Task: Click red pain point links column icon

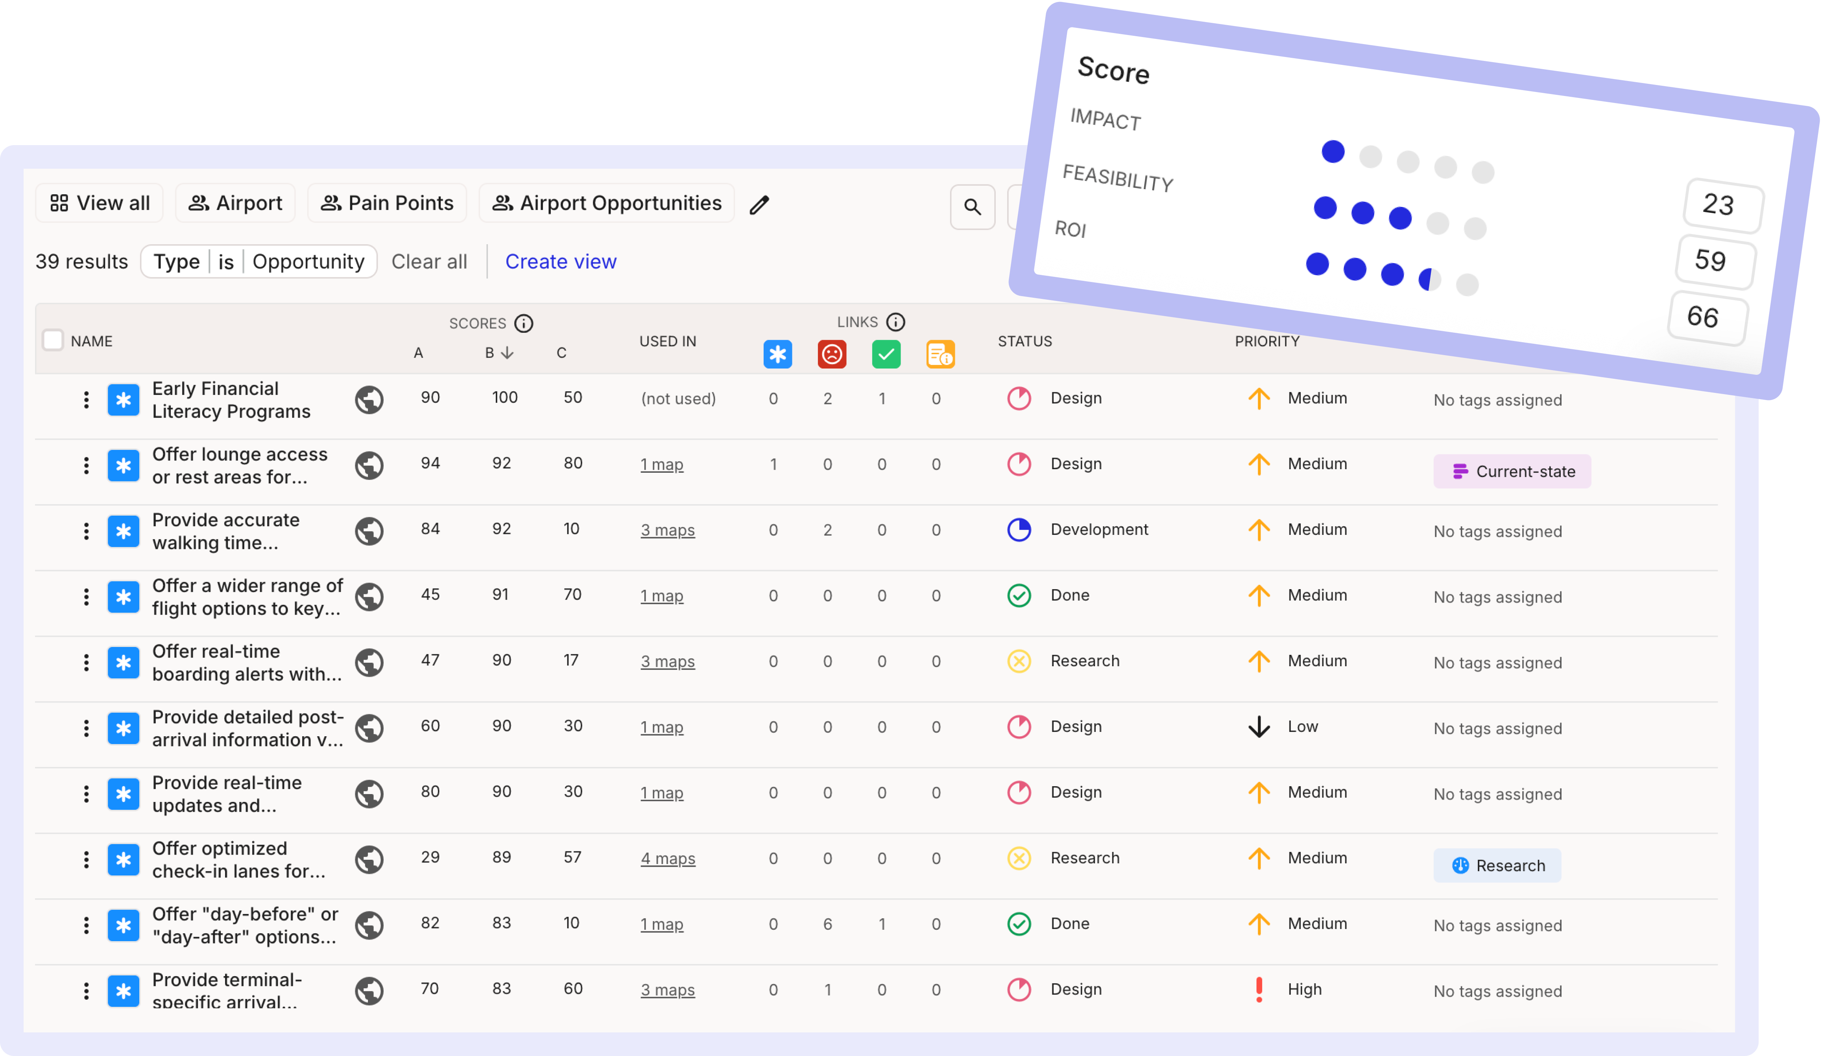Action: pos(831,354)
